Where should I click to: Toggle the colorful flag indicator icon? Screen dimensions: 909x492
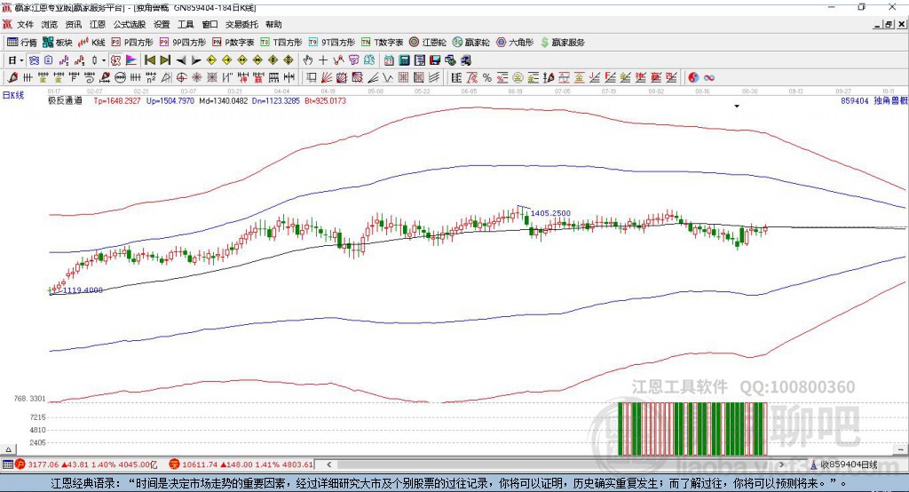pos(131,60)
